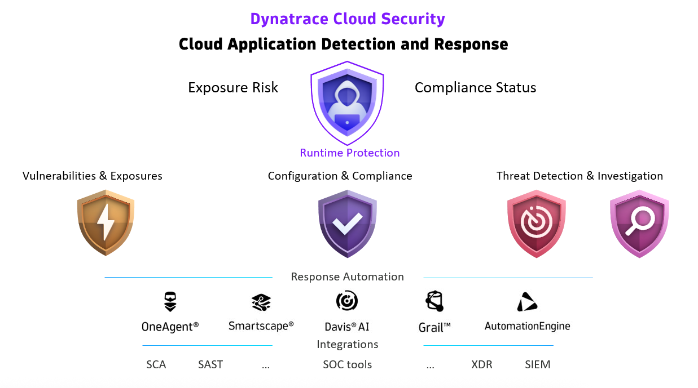
Task: Select the SAST item
Action: pyautogui.click(x=210, y=364)
